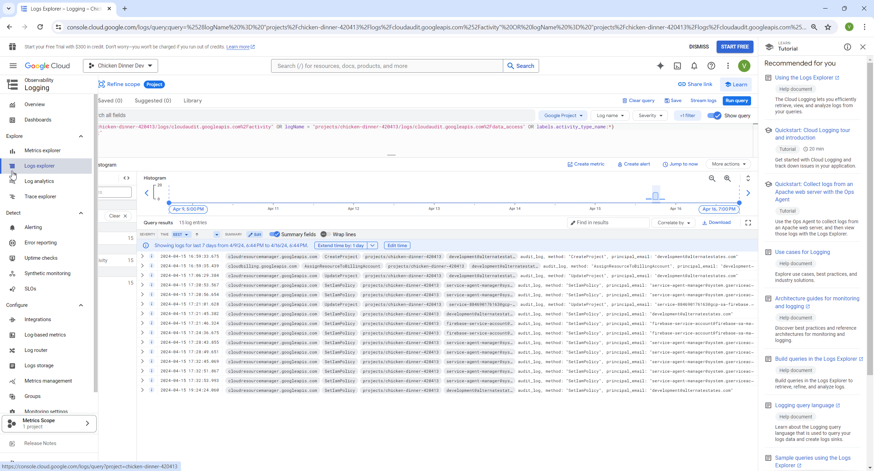Disable the Summary fields toggle
Screen dimensions: 874x471
[x=274, y=234]
